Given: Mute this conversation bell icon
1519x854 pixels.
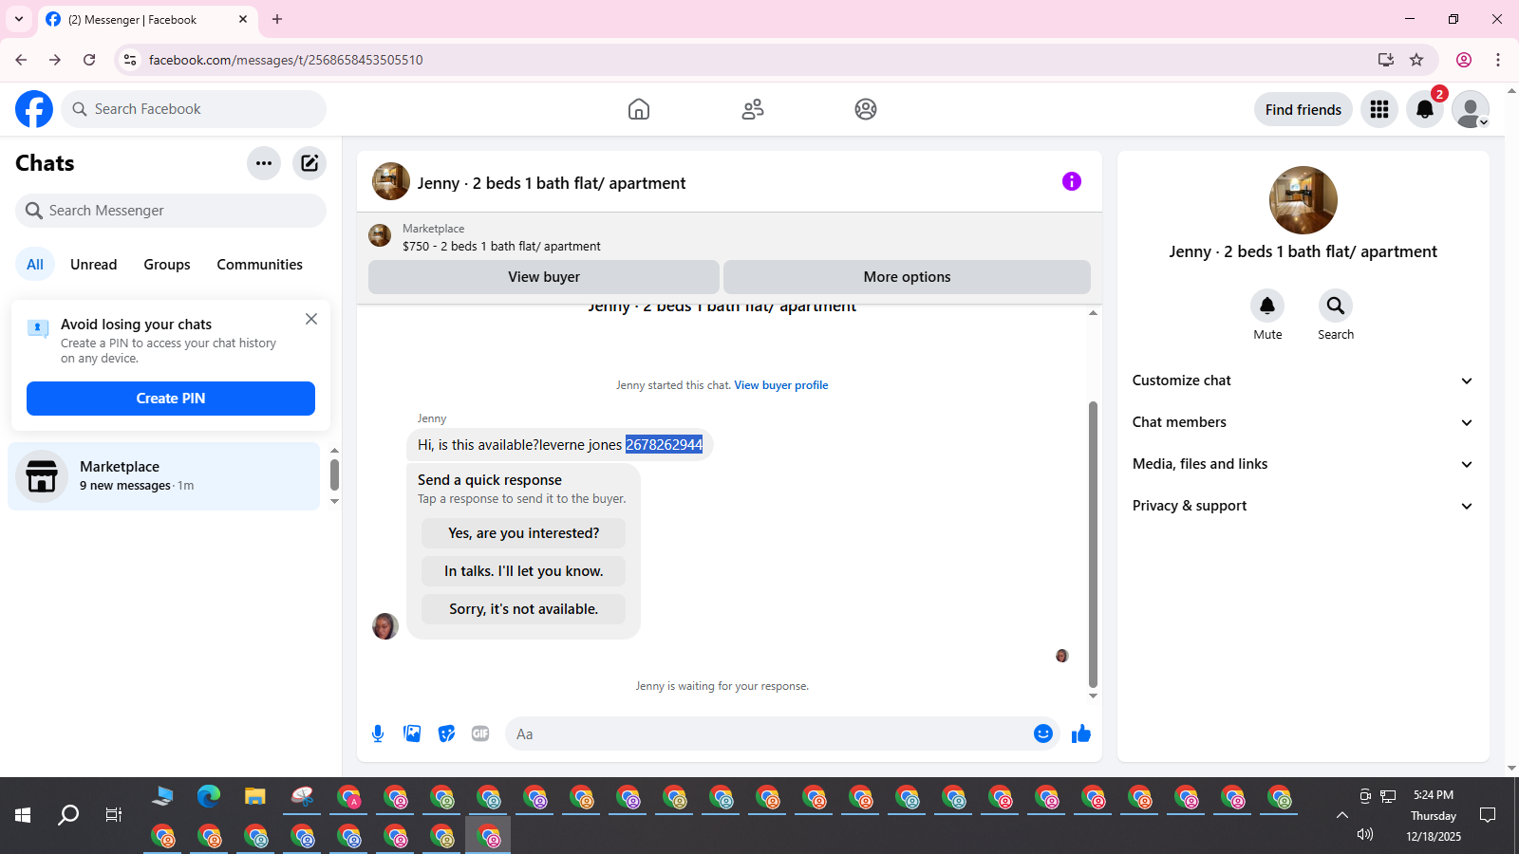Looking at the screenshot, I should [x=1267, y=306].
